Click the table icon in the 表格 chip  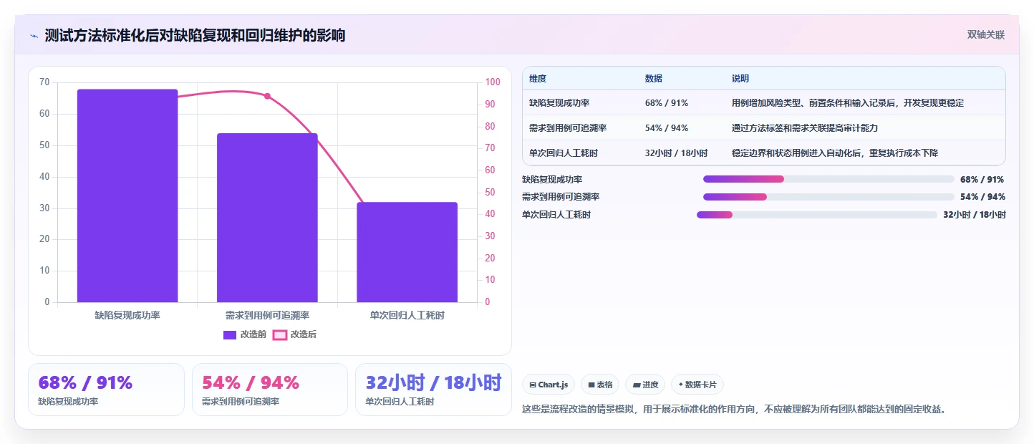[591, 385]
